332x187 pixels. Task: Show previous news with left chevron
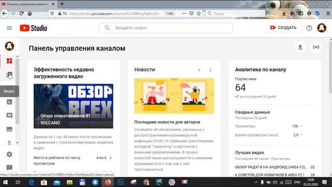199,70
